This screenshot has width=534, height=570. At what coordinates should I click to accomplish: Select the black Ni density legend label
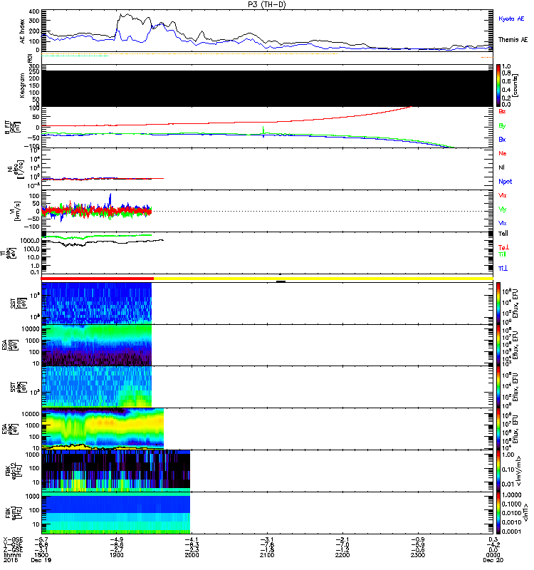pyautogui.click(x=501, y=167)
